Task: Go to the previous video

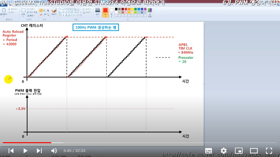Action: (x=11, y=151)
